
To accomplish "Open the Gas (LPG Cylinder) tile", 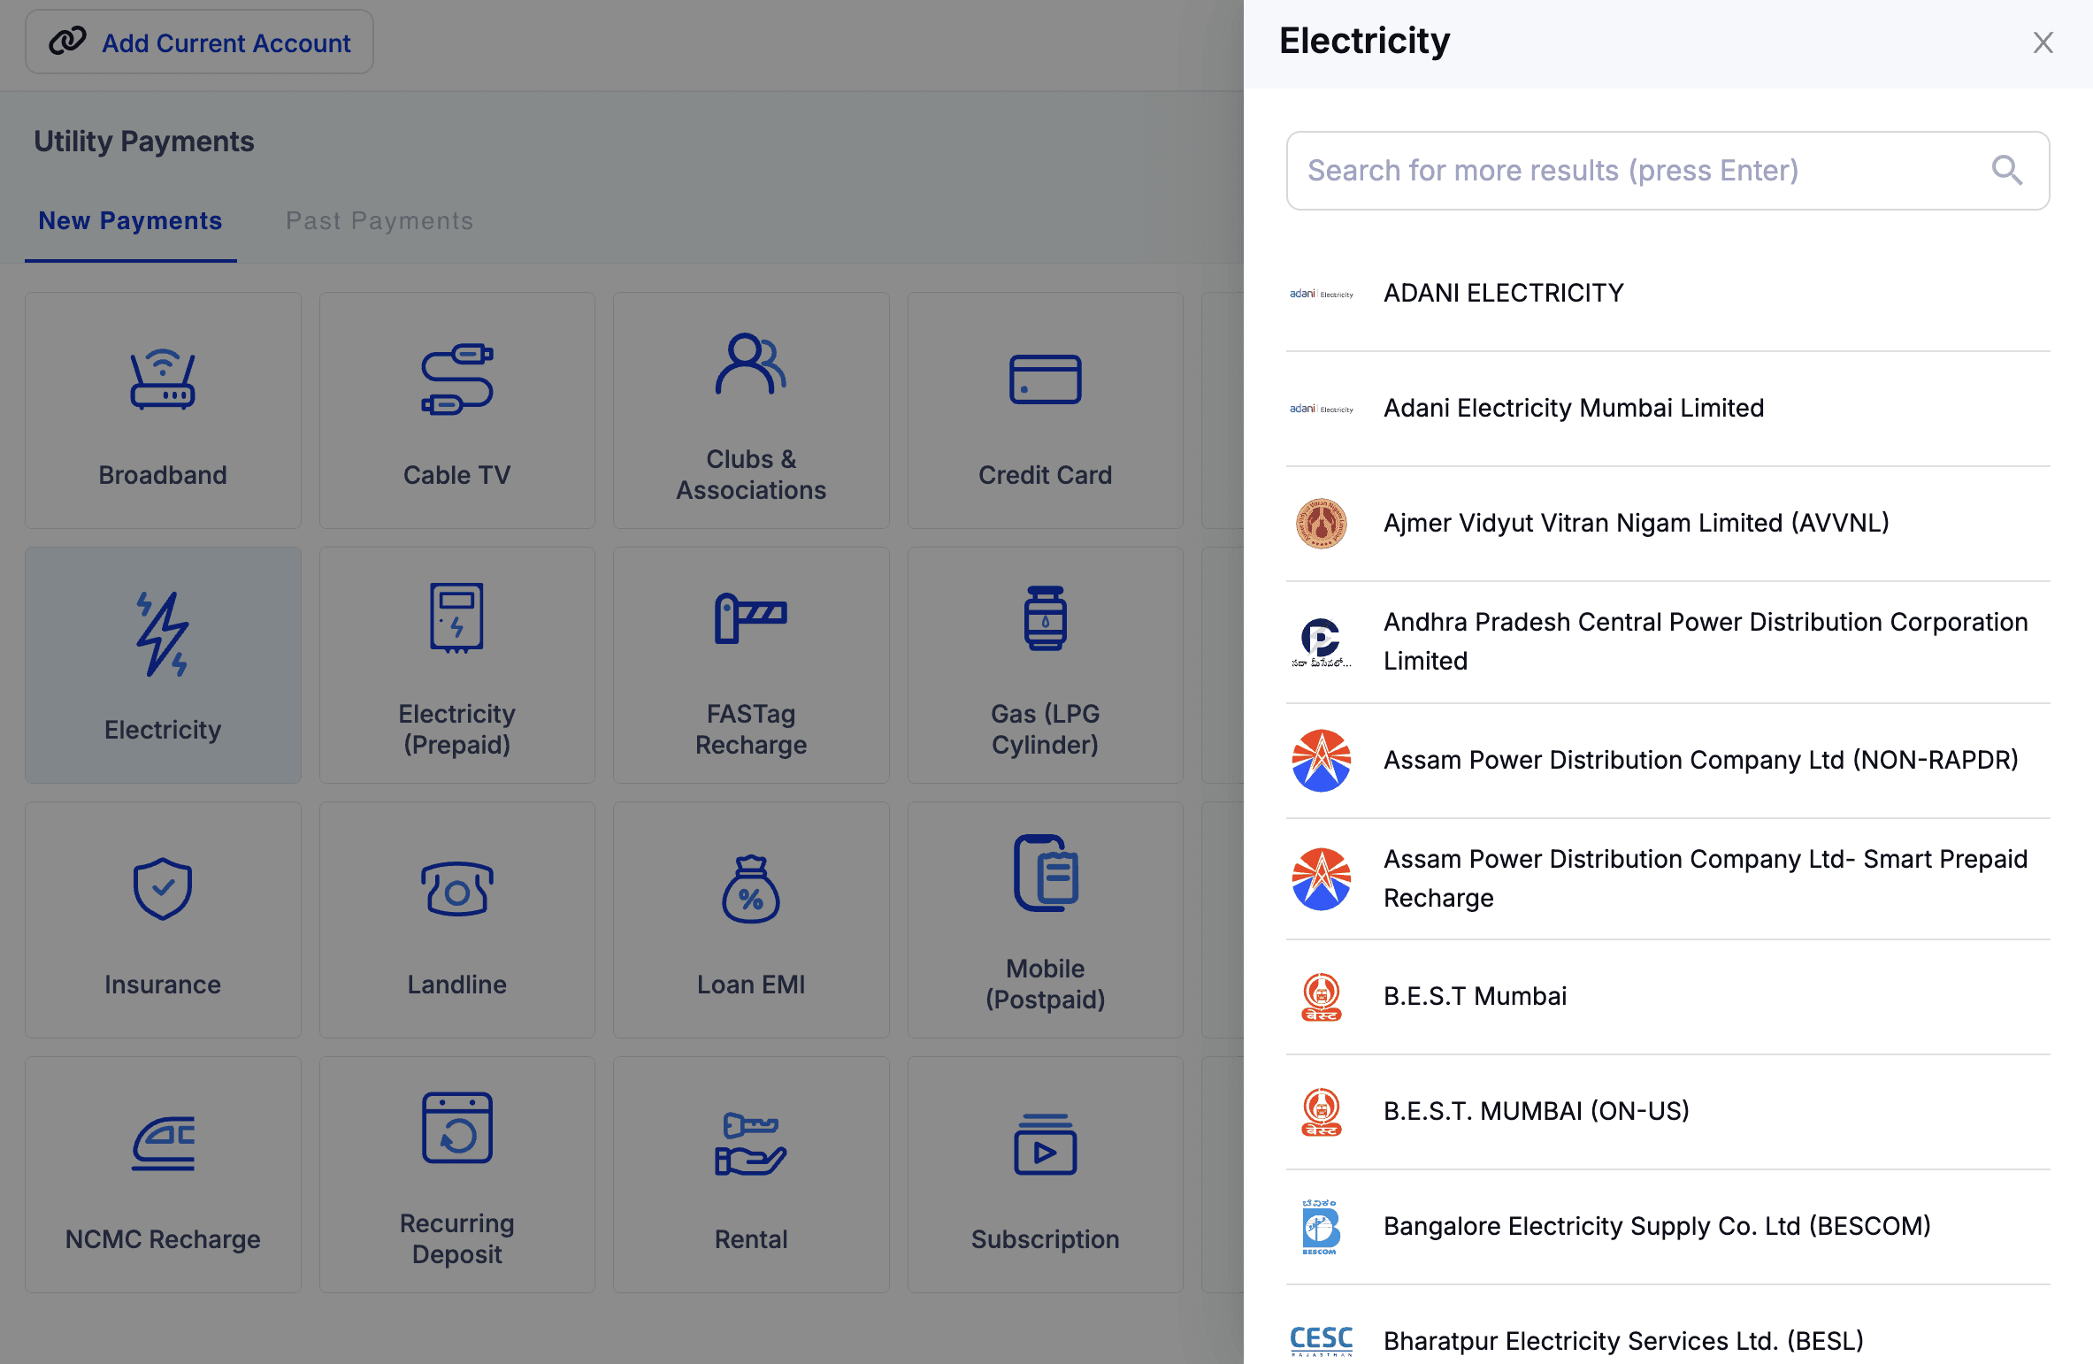I will 1045,665.
